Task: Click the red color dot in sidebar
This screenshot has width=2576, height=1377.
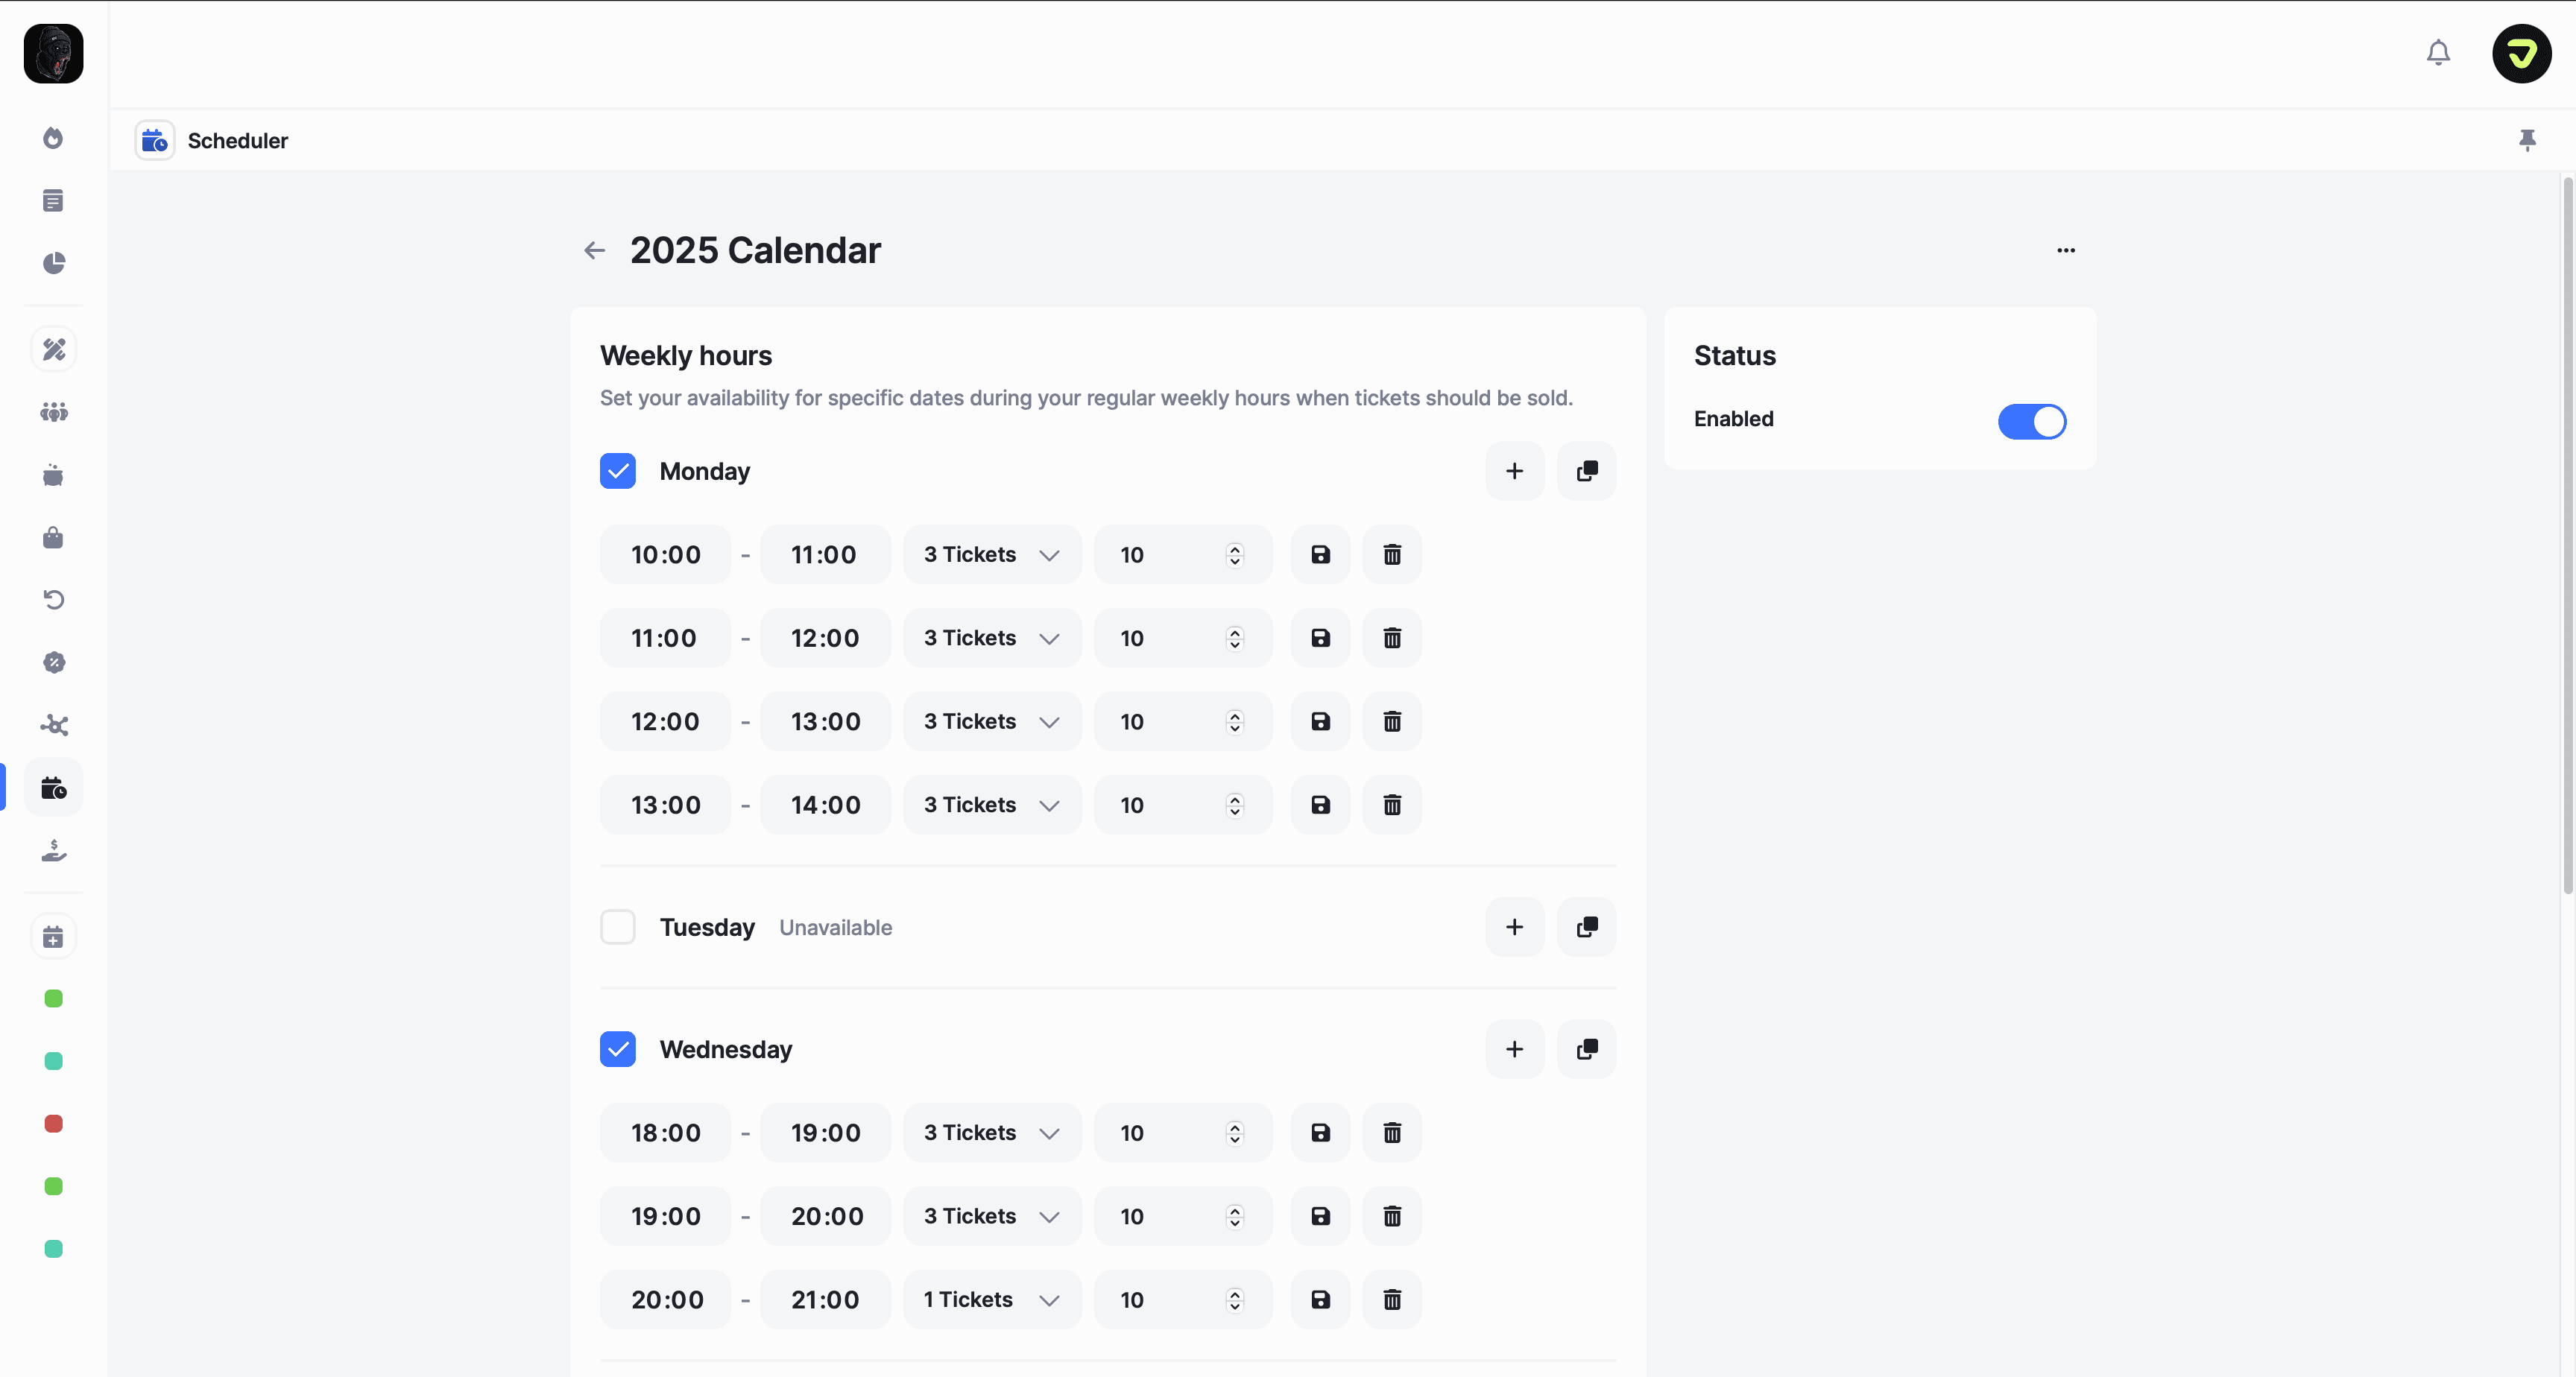Action: point(54,1123)
